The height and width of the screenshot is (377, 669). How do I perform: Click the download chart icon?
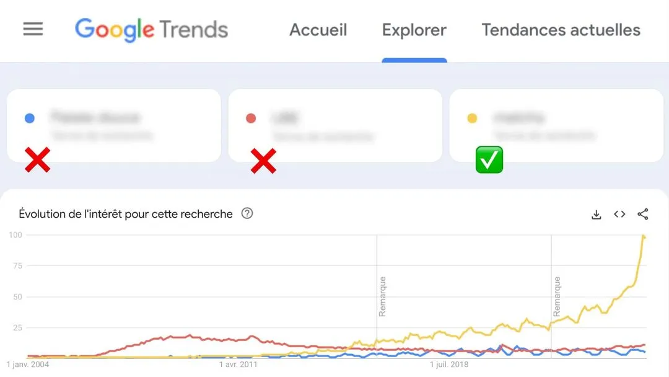click(x=596, y=214)
